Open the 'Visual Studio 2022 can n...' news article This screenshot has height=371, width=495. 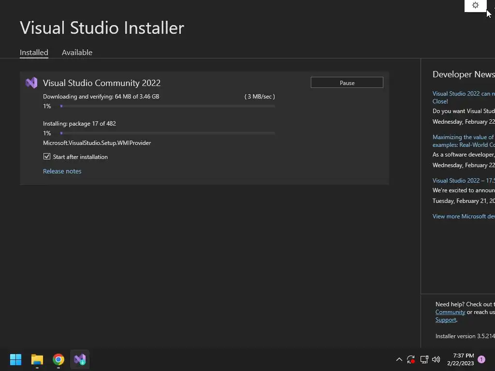[464, 98]
